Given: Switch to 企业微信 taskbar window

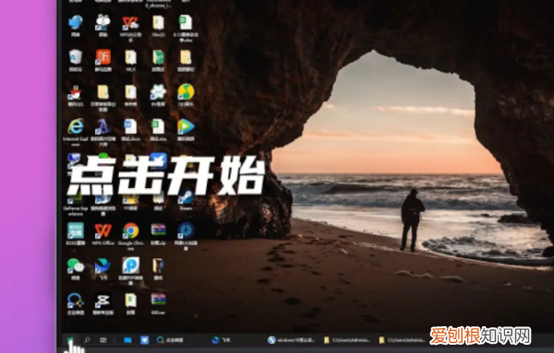Looking at the screenshot, I should [170, 340].
